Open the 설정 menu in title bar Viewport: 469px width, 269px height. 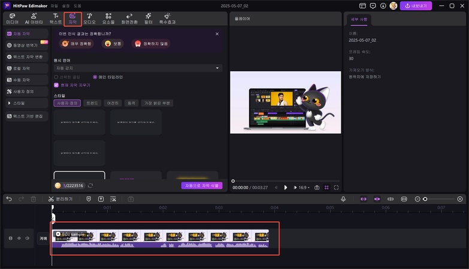coord(66,5)
